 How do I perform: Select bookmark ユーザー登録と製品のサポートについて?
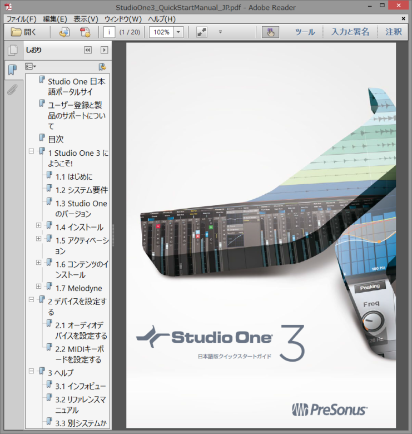(77, 115)
